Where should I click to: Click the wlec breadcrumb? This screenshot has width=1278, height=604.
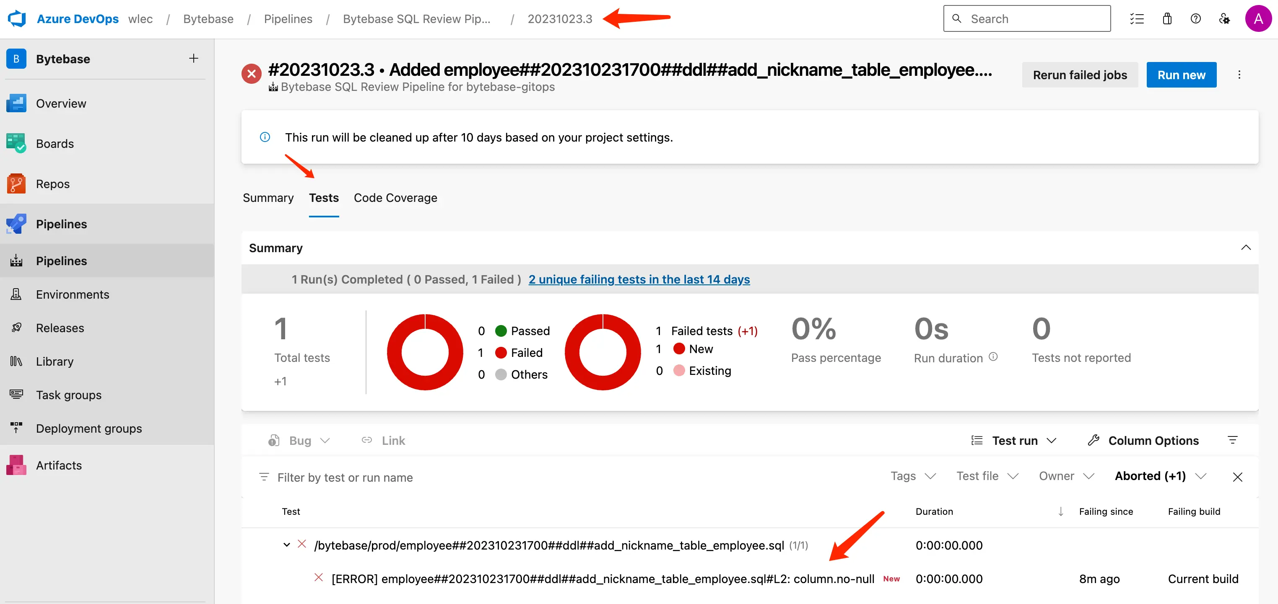click(140, 19)
